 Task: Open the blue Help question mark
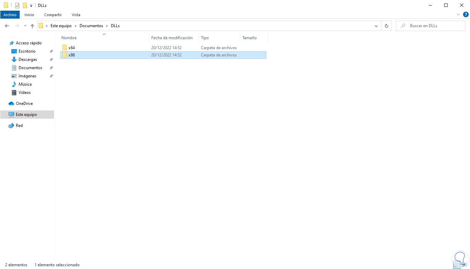click(466, 15)
